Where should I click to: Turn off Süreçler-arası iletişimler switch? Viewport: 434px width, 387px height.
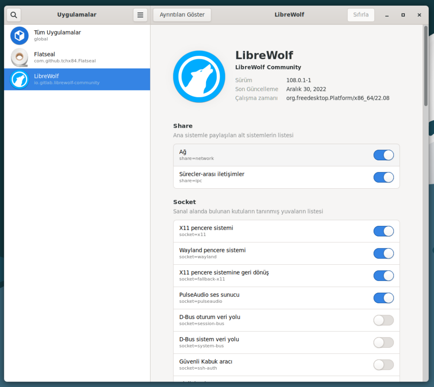[x=383, y=177]
